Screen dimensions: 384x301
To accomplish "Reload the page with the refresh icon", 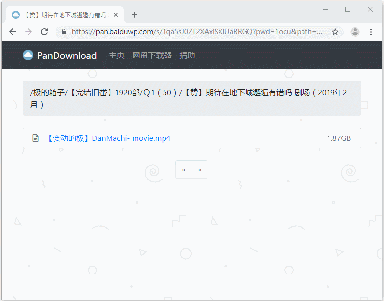I will click(x=44, y=32).
